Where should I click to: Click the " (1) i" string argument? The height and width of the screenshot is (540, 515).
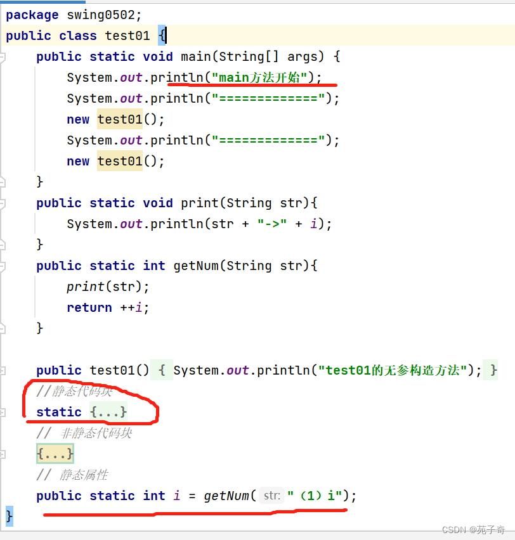(x=315, y=496)
